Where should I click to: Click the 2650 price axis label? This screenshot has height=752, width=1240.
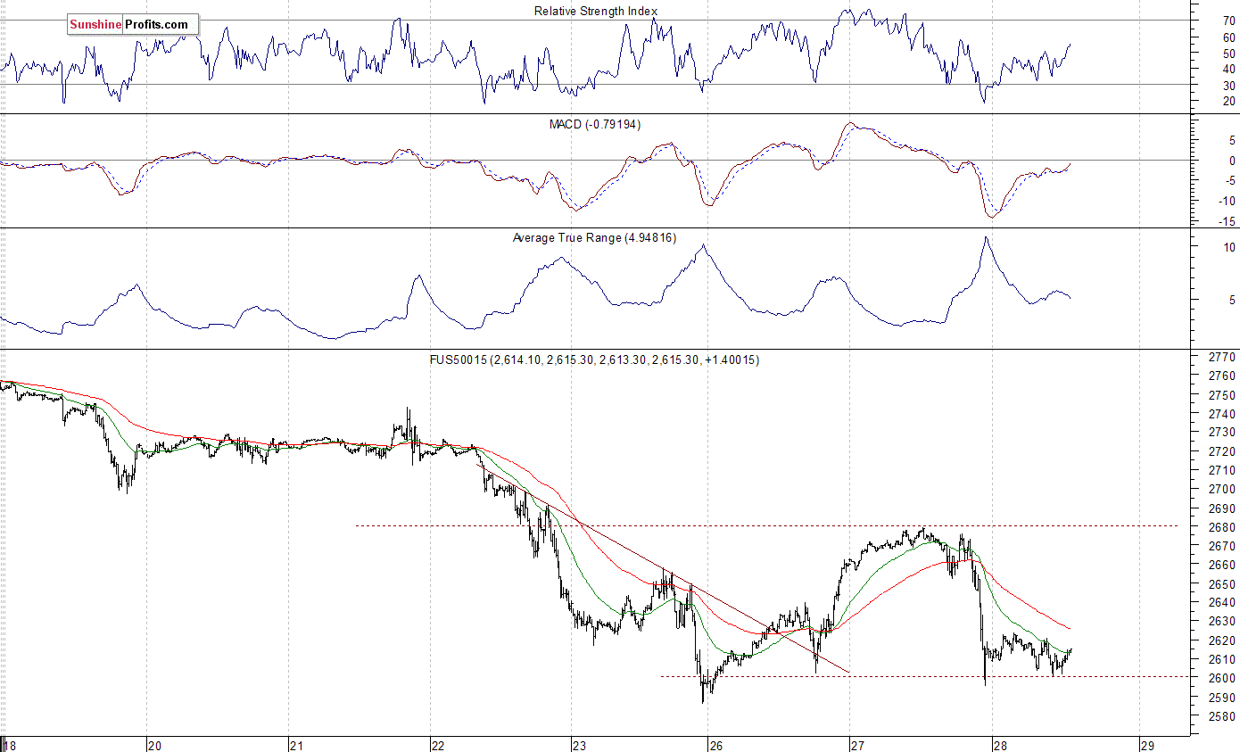point(1221,584)
